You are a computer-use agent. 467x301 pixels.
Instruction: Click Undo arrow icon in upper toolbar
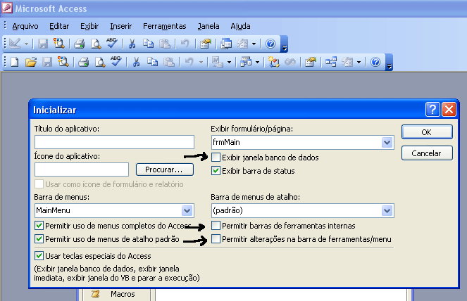[185, 44]
